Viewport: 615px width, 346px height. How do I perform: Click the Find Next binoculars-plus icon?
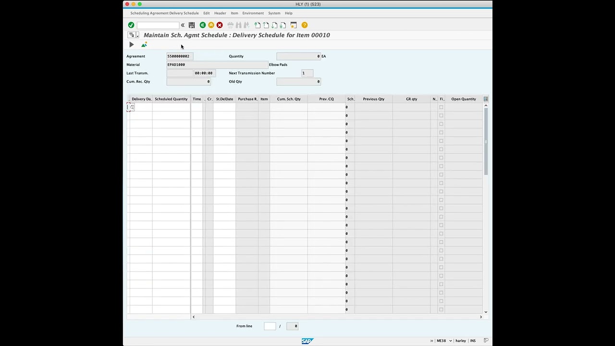(x=246, y=25)
